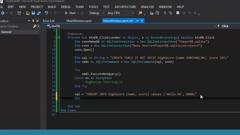Click the btnDB object icon in navigation bar

49,26
